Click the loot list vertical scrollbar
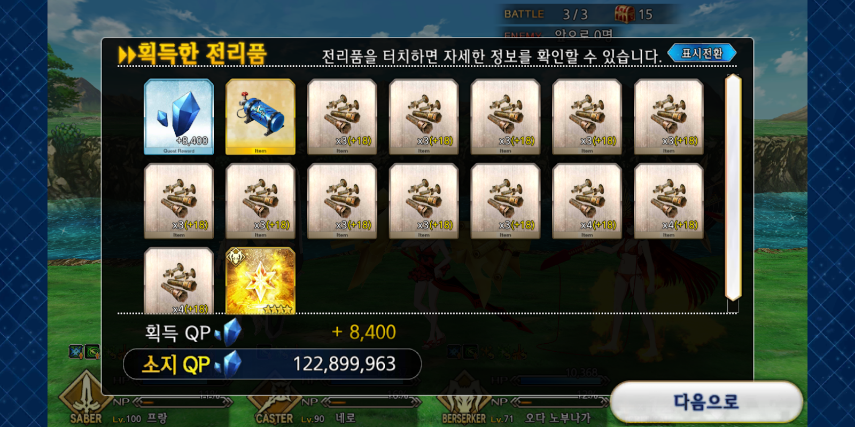This screenshot has height=427, width=855. 733,188
